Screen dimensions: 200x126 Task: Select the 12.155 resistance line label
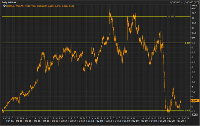click(x=171, y=17)
